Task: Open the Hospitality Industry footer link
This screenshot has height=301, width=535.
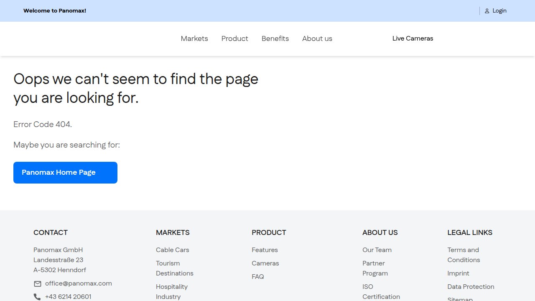Action: point(172,292)
